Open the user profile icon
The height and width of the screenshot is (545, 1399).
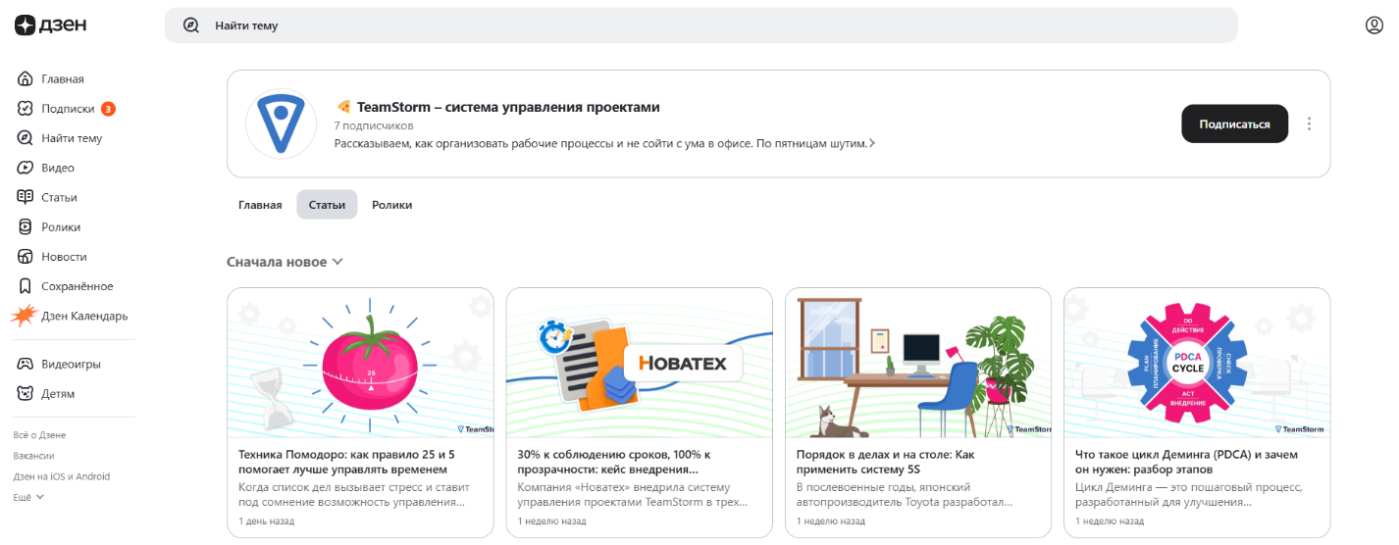1374,25
